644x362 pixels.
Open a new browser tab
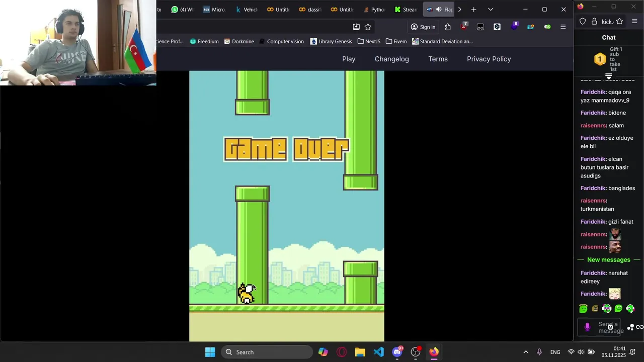click(473, 10)
